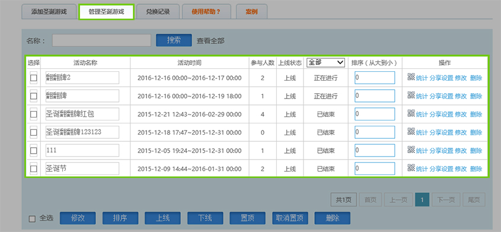Screen dimensions: 501x232
Task: Open the 案例 tab
Action: [x=251, y=12]
